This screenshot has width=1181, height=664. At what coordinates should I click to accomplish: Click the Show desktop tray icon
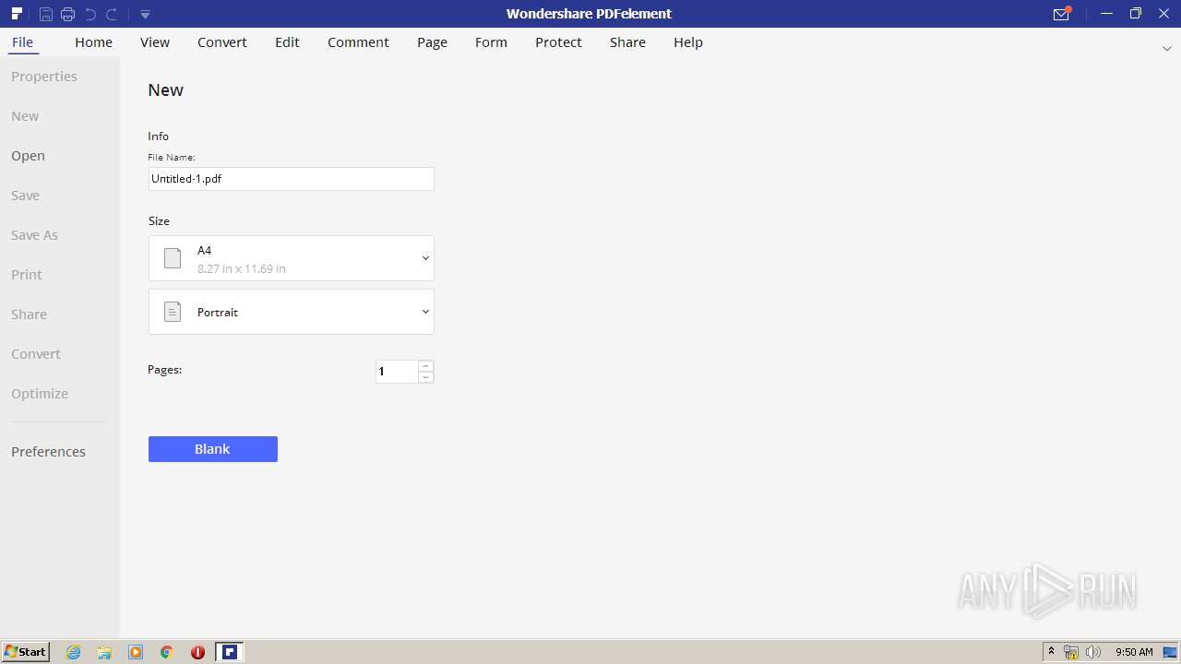(1170, 652)
